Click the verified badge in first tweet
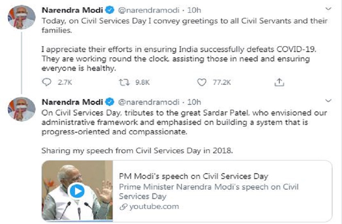Image resolution: width=342 pixels, height=224 pixels. coord(110,9)
